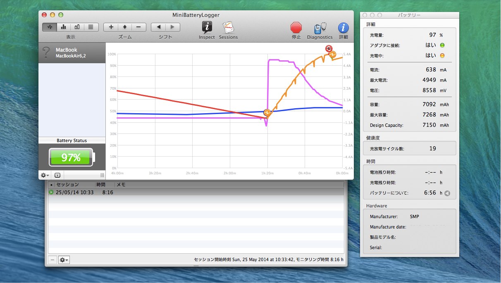The height and width of the screenshot is (283, 501).
Task: Switch to the list display mode
Action: coord(91,27)
